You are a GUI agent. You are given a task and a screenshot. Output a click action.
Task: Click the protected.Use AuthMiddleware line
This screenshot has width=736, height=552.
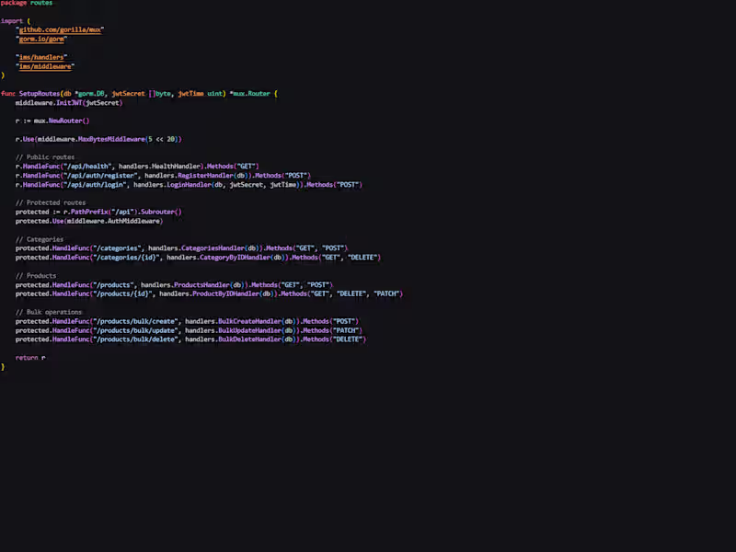click(x=89, y=221)
